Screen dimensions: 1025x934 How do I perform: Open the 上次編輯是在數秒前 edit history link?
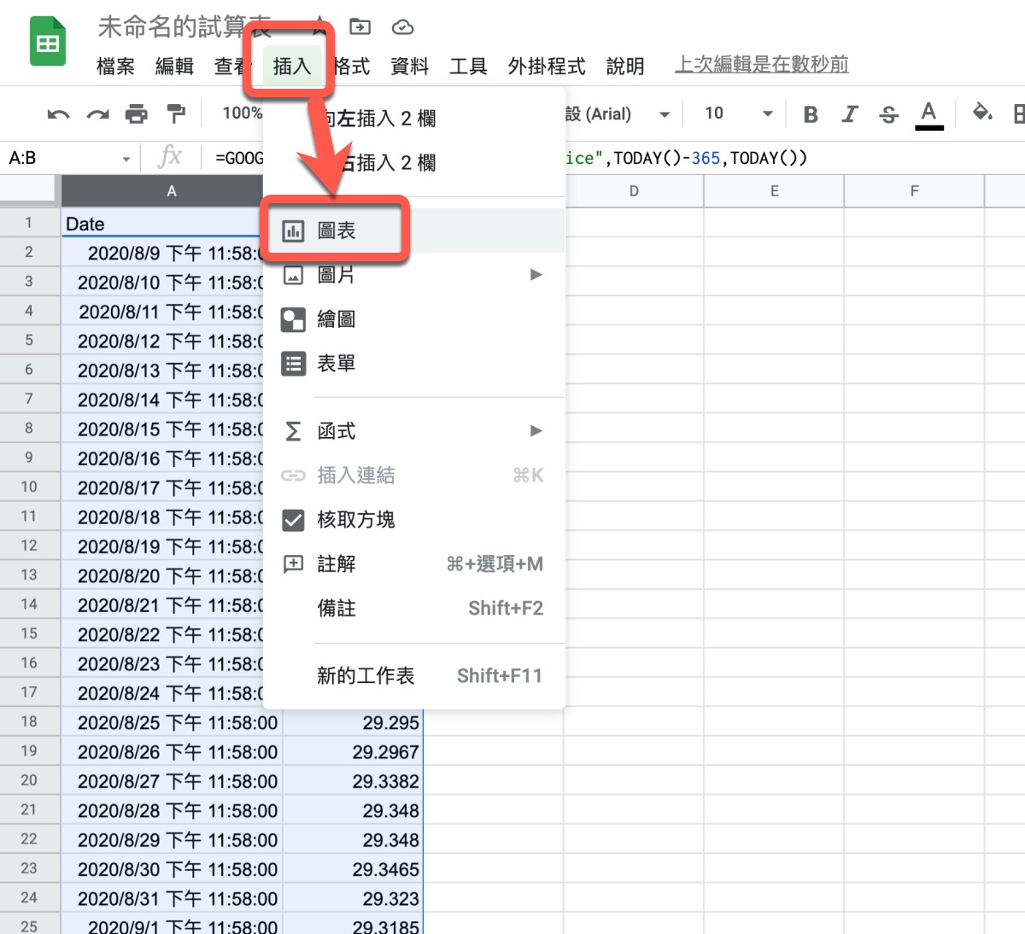coord(761,65)
